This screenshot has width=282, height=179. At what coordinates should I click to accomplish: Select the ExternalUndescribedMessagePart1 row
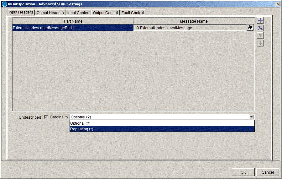coord(73,28)
